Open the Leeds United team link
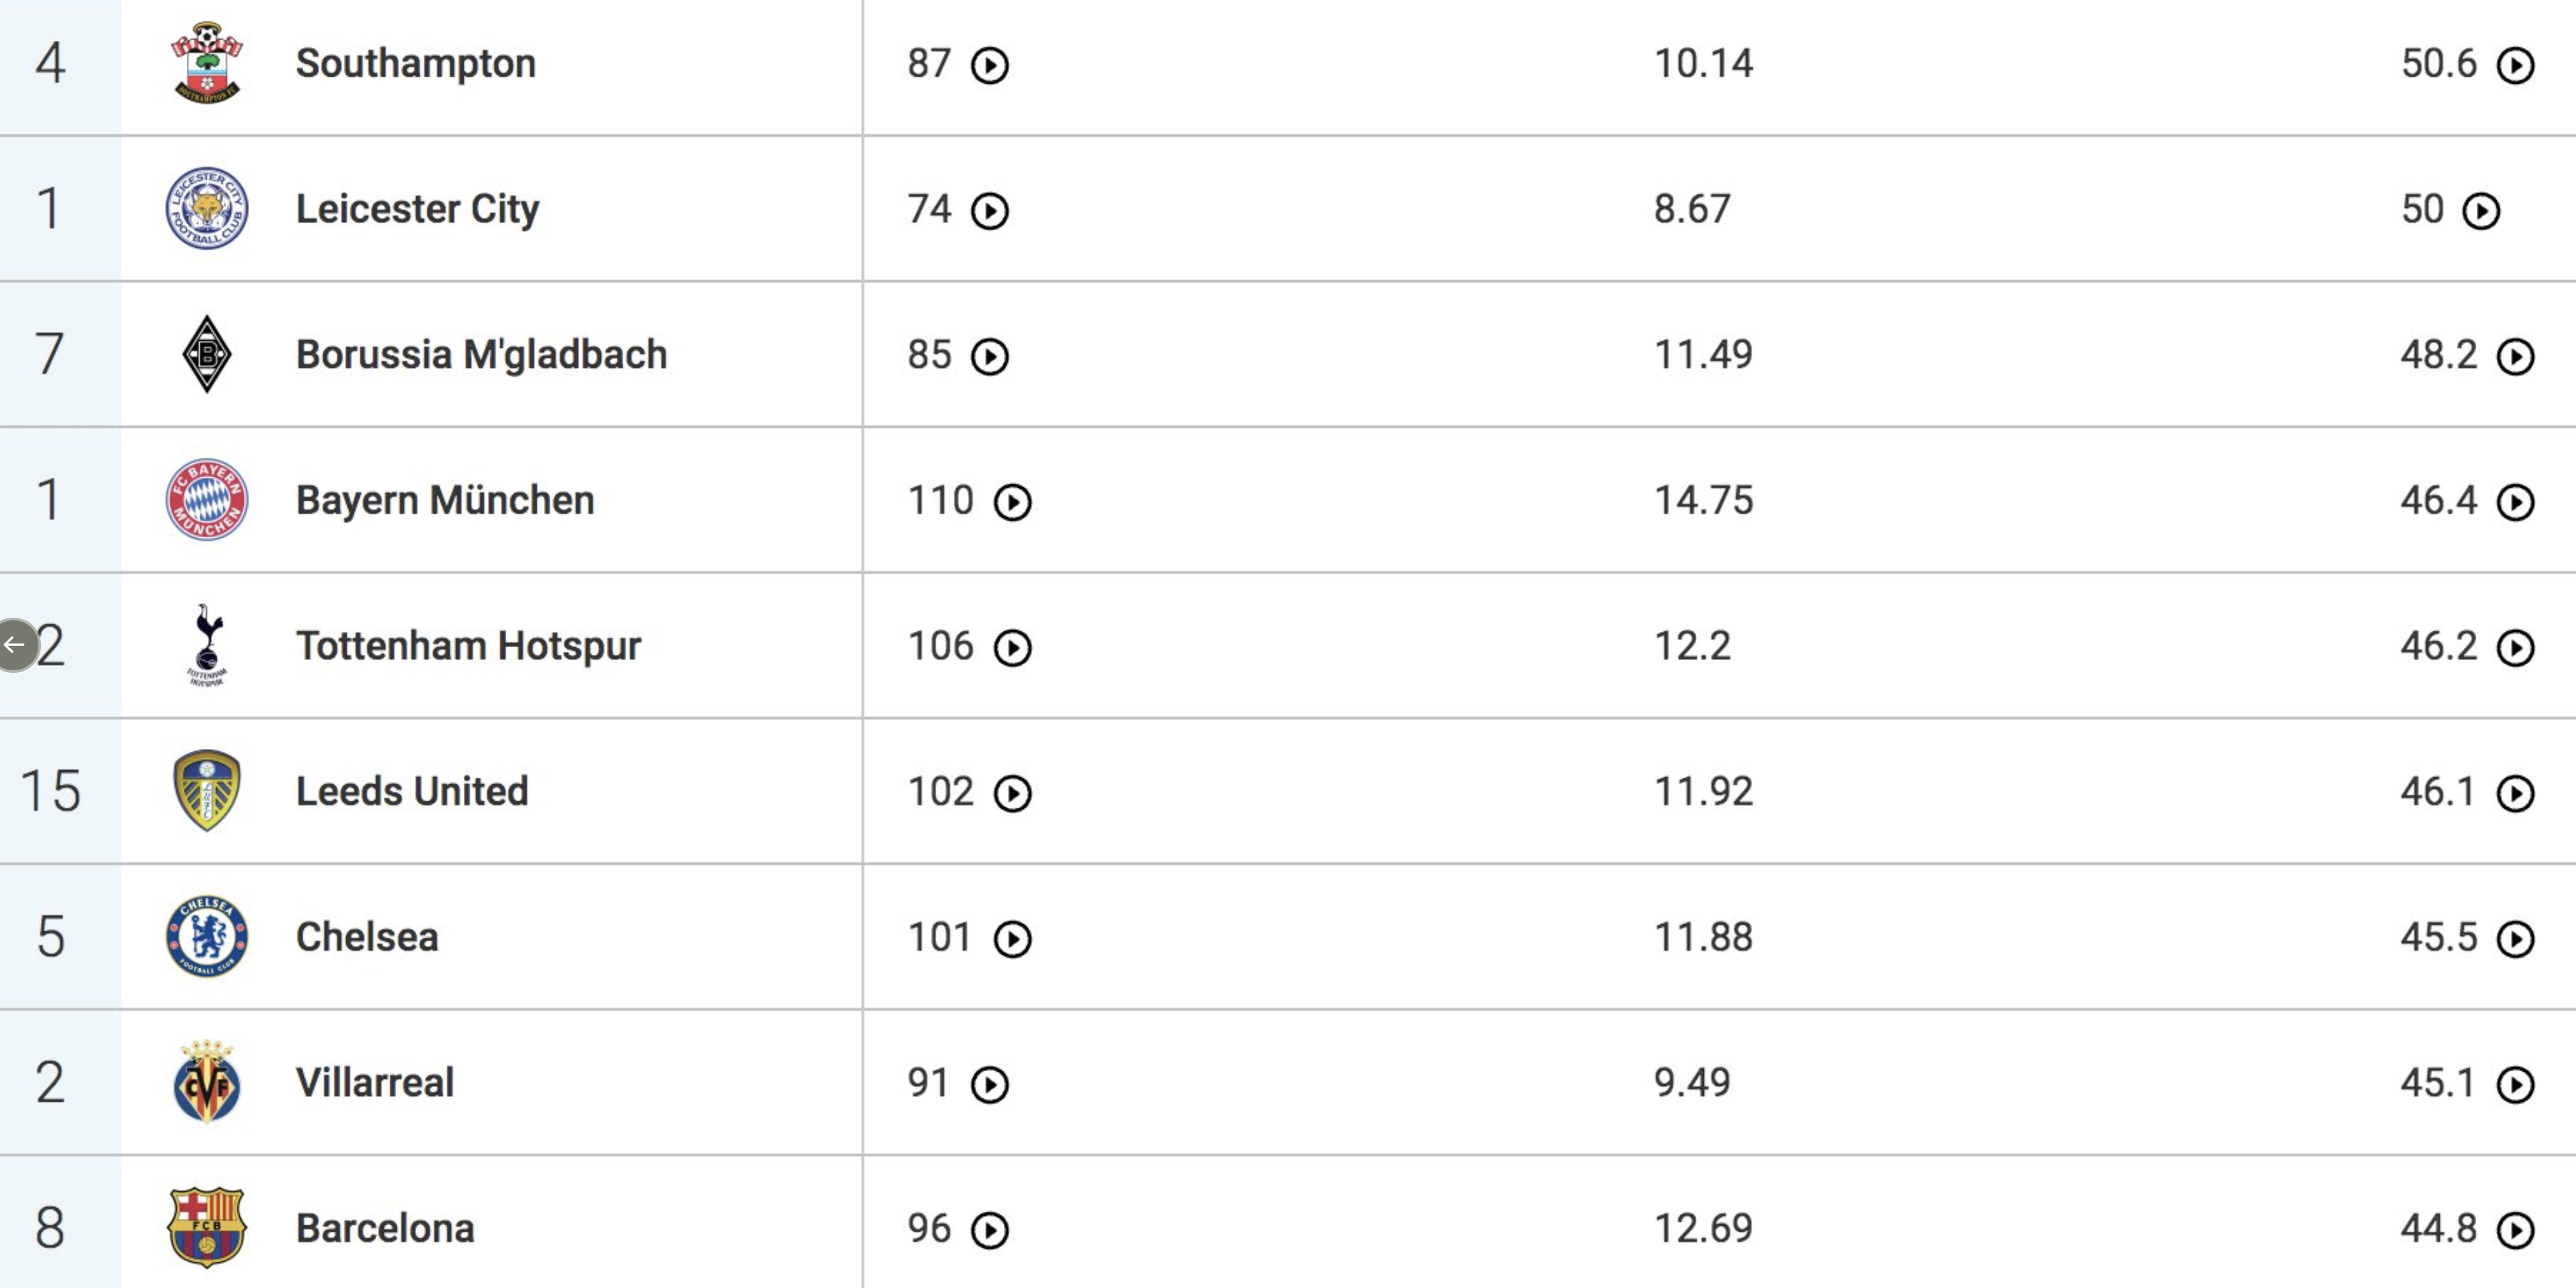 point(412,791)
